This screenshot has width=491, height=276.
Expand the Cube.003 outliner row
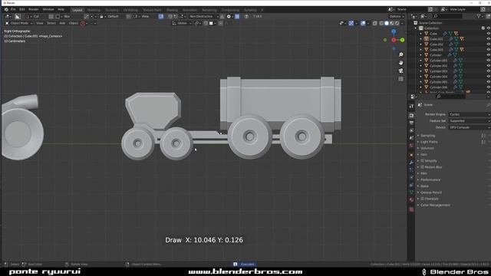pyautogui.click(x=420, y=50)
